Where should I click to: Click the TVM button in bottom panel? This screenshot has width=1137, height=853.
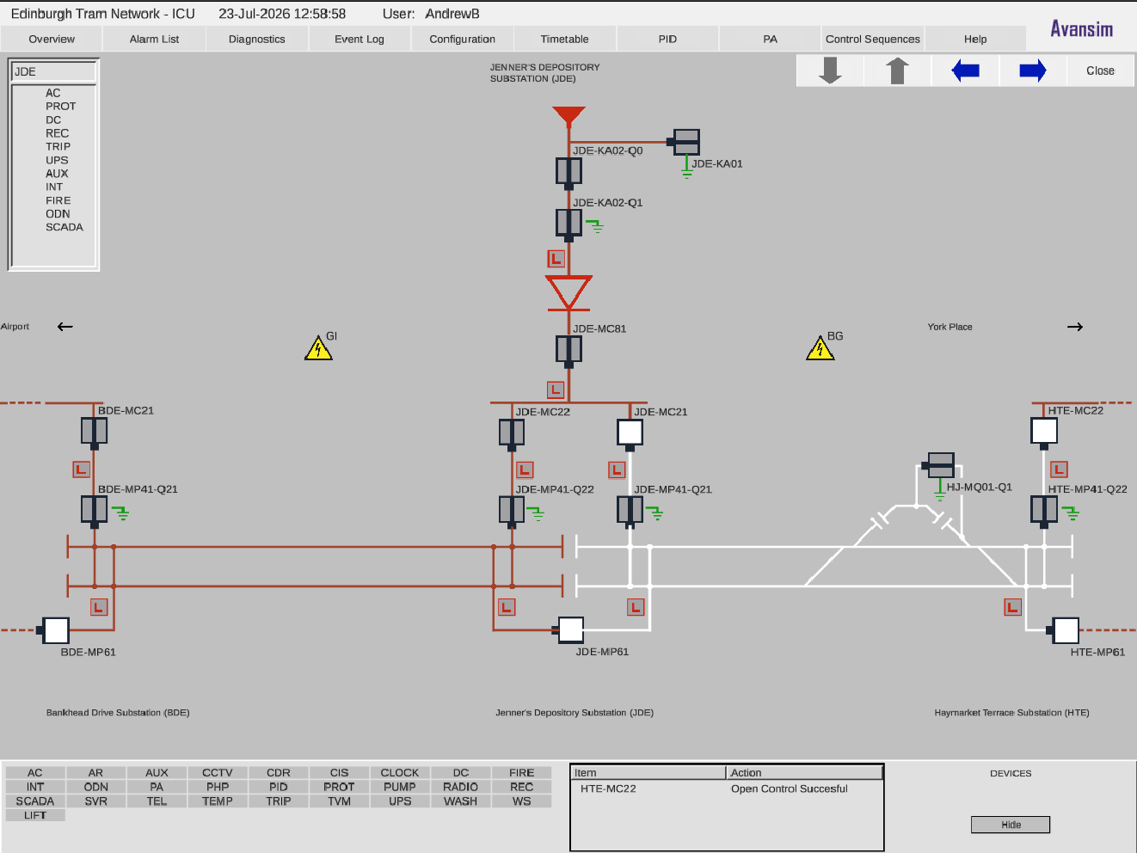[340, 801]
